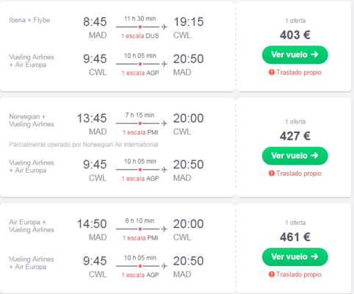Click the warning icon beside the 403 € Traslado propio
354x294 pixels.
click(272, 72)
